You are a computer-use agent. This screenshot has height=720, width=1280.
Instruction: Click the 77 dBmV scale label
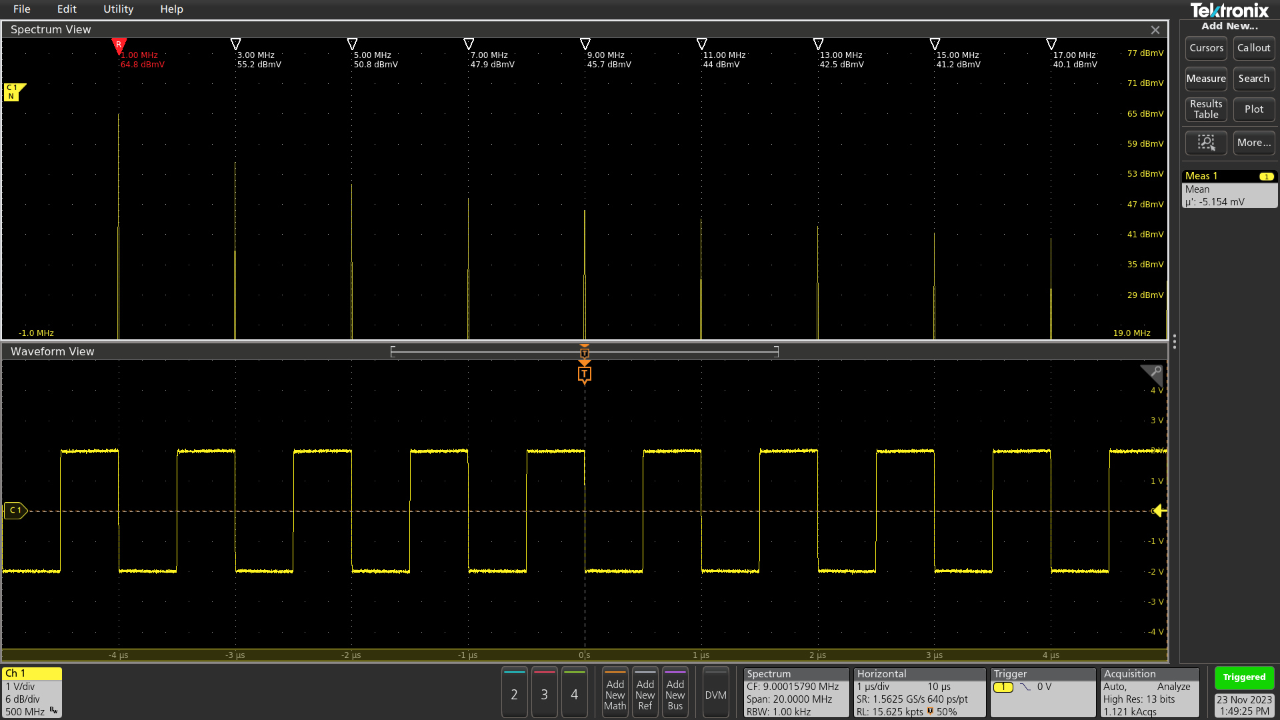point(1145,53)
